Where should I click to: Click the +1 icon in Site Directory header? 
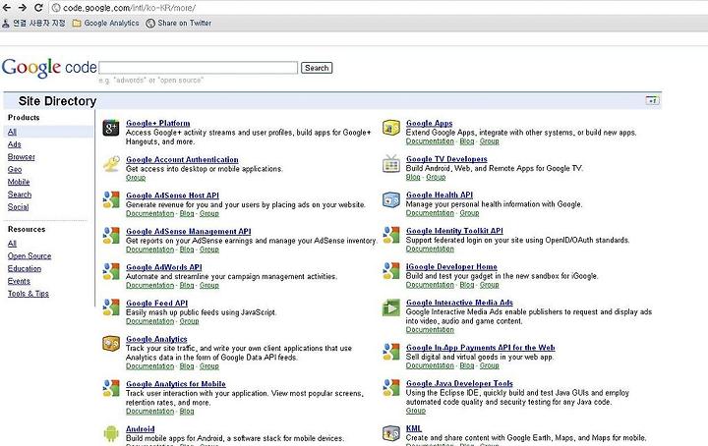[x=652, y=100]
